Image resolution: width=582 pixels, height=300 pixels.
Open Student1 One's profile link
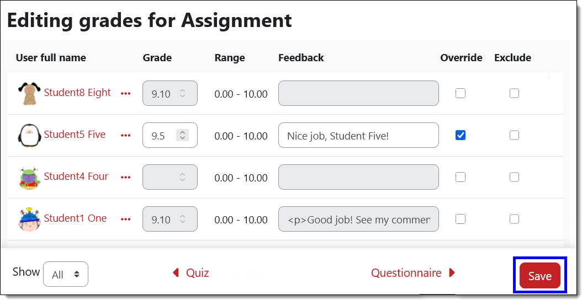coord(75,218)
